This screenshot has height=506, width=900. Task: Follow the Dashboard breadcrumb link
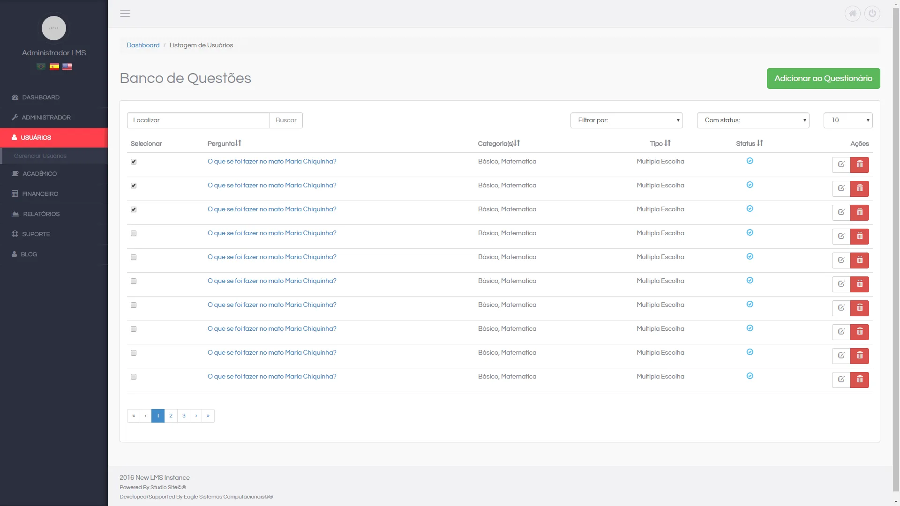(x=143, y=45)
